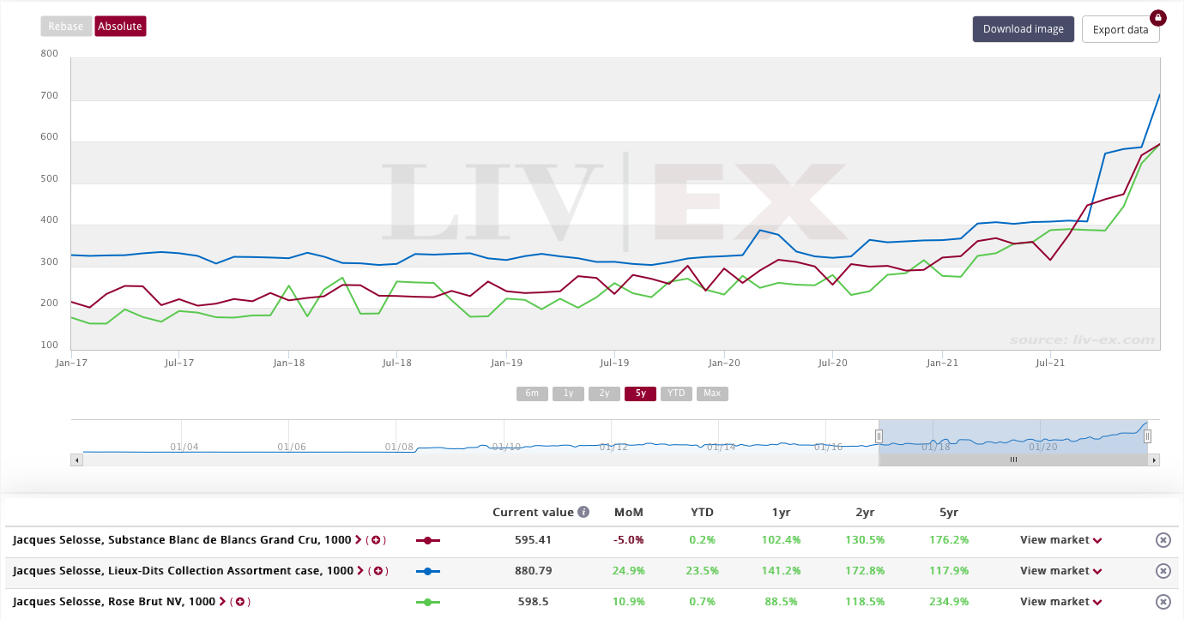Image resolution: width=1184 pixels, height=619 pixels.
Task: Remove the Substance Blanc de Blancs row
Action: point(1163,540)
